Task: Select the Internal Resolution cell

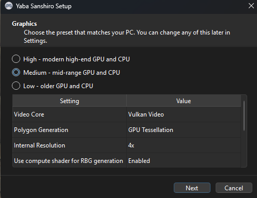Action: (69, 145)
